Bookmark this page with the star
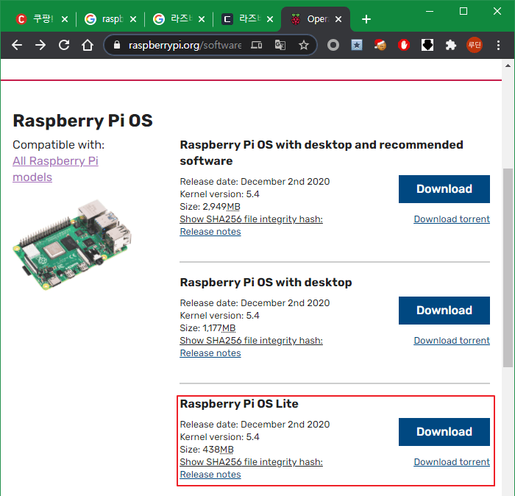Viewport: 515px width, 496px height. tap(304, 45)
